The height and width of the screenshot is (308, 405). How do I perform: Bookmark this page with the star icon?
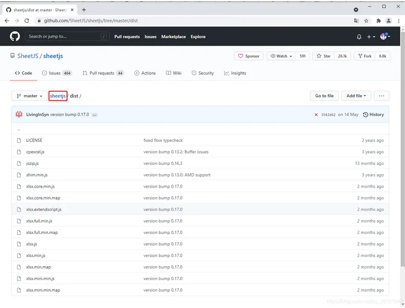[366, 21]
